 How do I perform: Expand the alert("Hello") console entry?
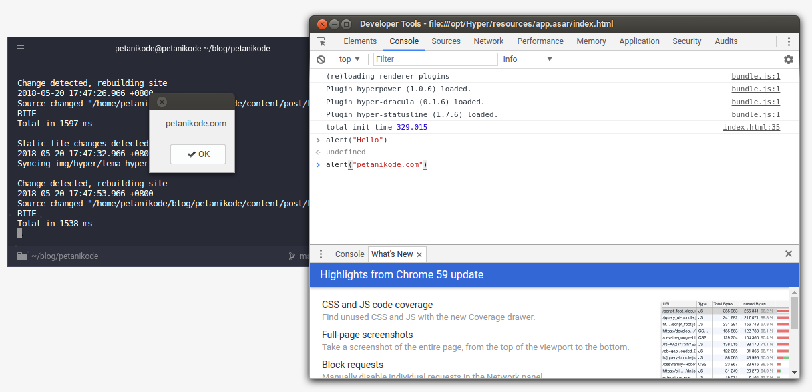pyautogui.click(x=317, y=140)
